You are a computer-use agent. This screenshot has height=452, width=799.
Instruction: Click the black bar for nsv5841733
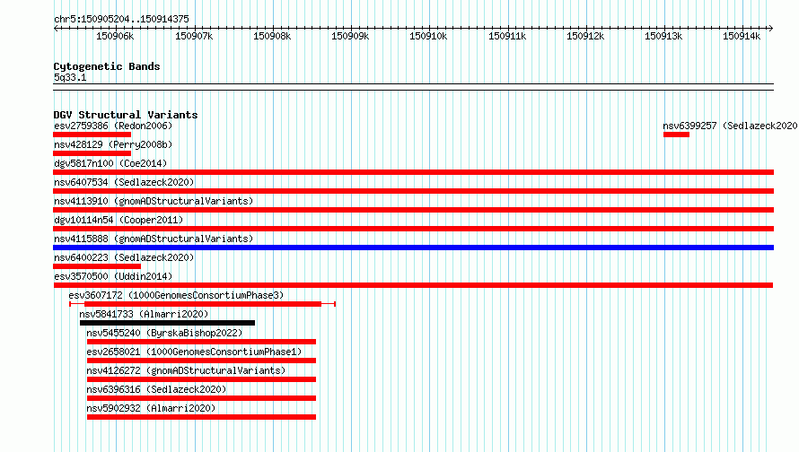[x=167, y=323]
